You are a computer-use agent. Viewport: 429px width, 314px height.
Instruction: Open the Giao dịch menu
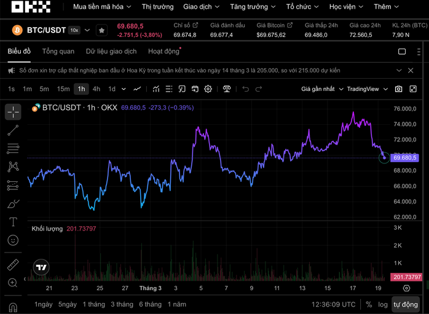[201, 7]
